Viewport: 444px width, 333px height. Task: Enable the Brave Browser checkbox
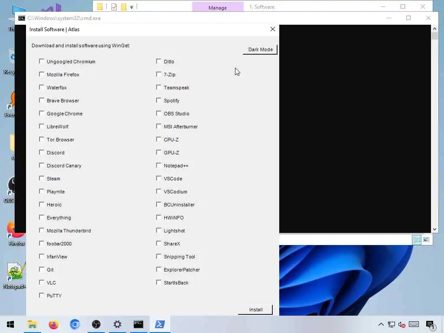pyautogui.click(x=42, y=100)
